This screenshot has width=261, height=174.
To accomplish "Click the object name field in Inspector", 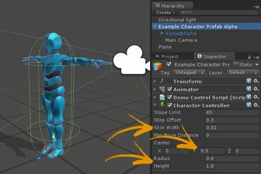I will point(202,65).
